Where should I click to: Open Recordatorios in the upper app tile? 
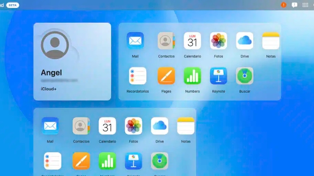137,76
